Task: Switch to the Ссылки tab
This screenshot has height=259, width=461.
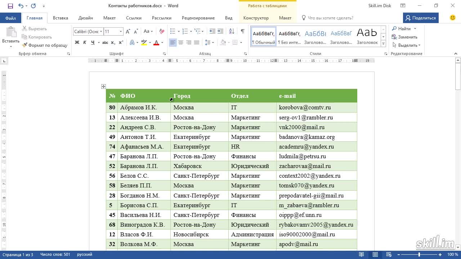Action: point(134,18)
